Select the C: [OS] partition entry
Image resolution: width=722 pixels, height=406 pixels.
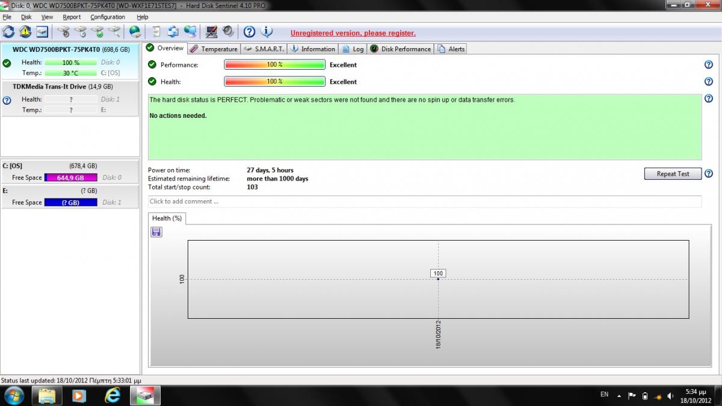(x=70, y=171)
